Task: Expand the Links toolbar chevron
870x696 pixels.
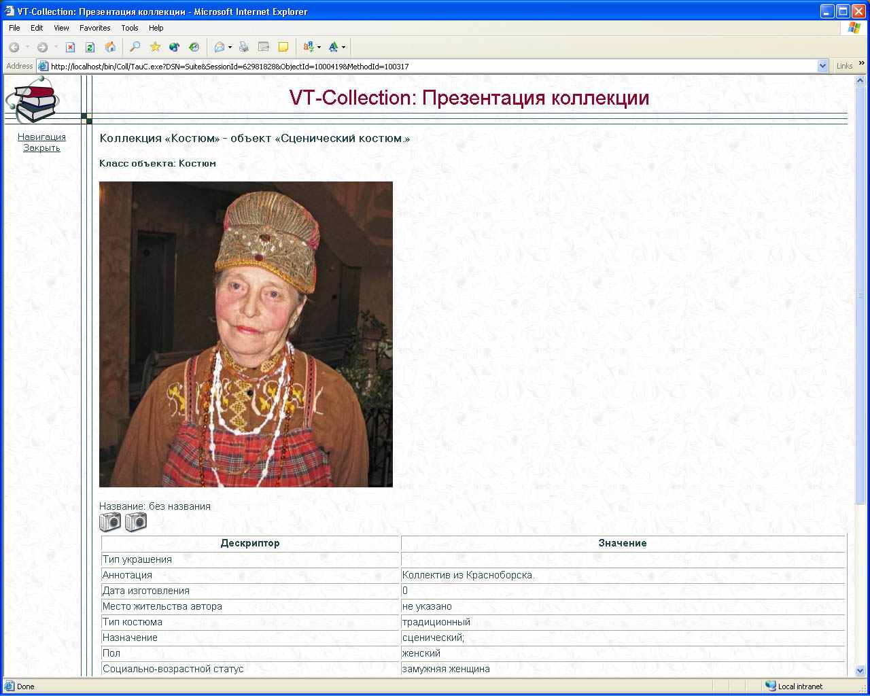Action: (862, 64)
